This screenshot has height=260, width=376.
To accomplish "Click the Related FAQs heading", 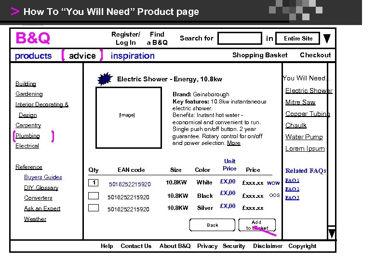I will click(306, 170).
